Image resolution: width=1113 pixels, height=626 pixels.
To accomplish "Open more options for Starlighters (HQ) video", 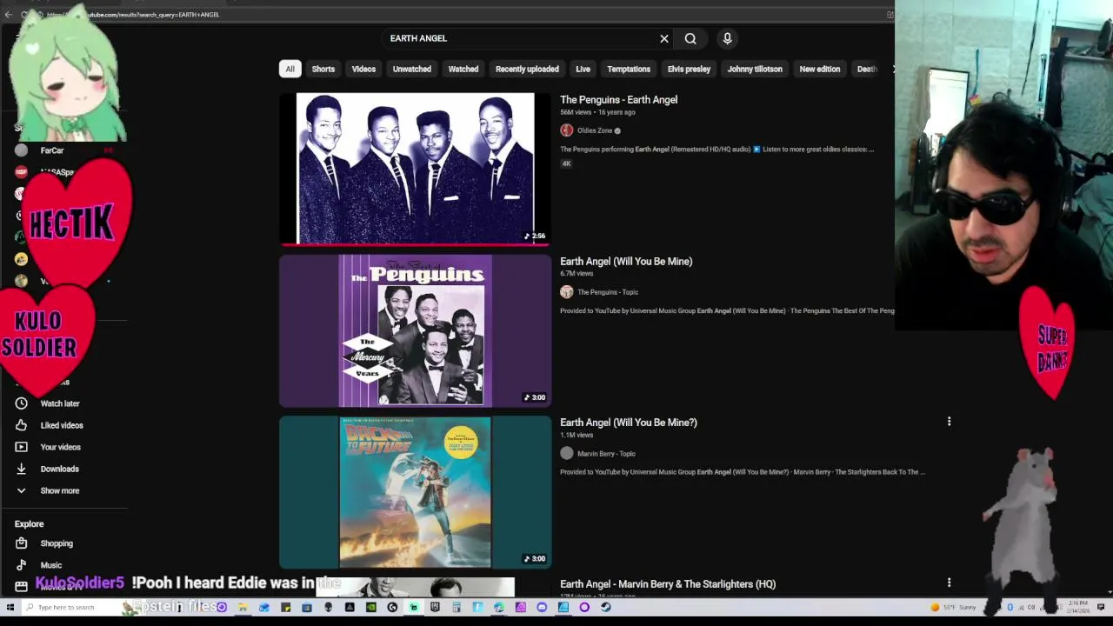I will (x=949, y=583).
